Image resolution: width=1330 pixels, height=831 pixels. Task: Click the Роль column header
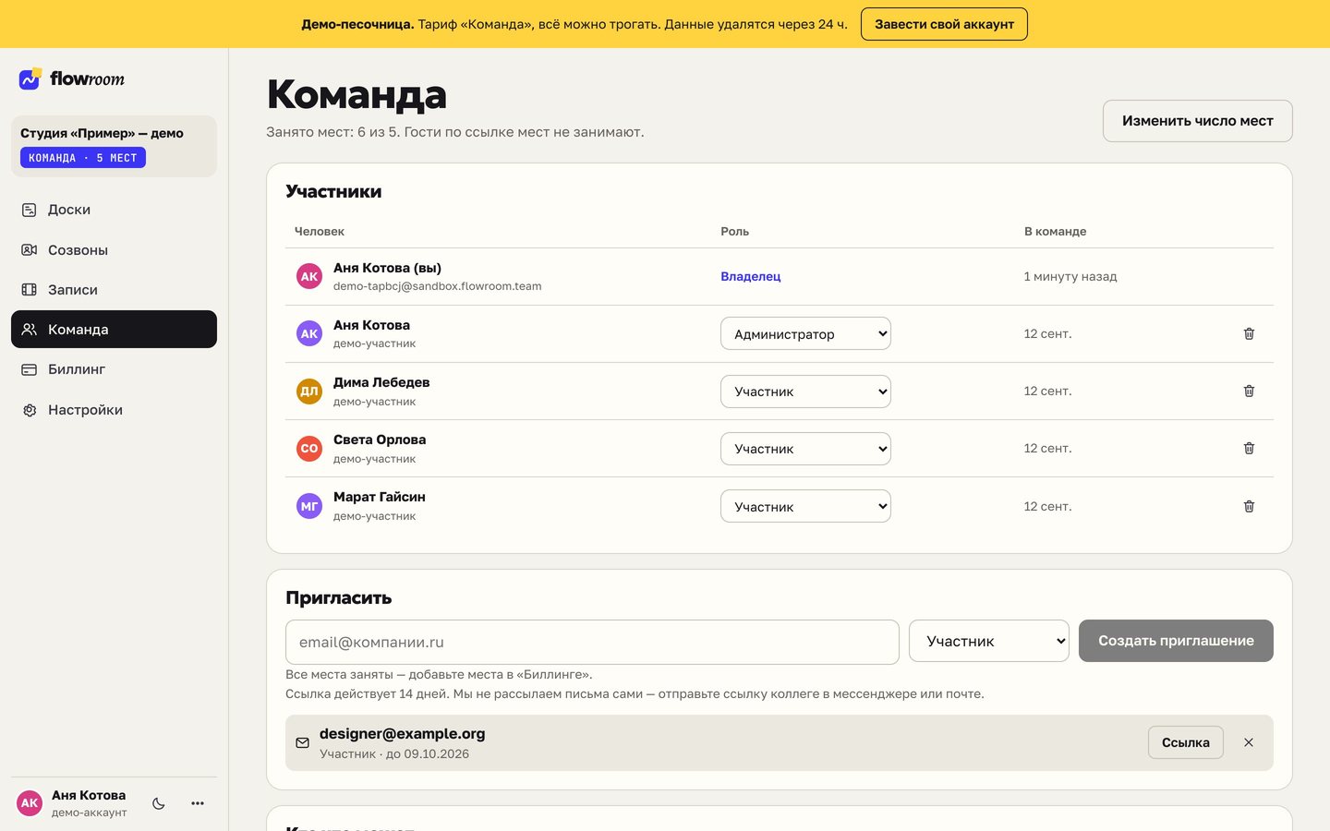coord(735,231)
